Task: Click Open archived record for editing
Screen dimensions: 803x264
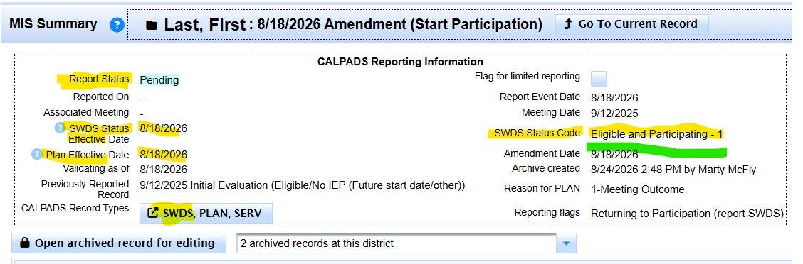Action: [118, 243]
